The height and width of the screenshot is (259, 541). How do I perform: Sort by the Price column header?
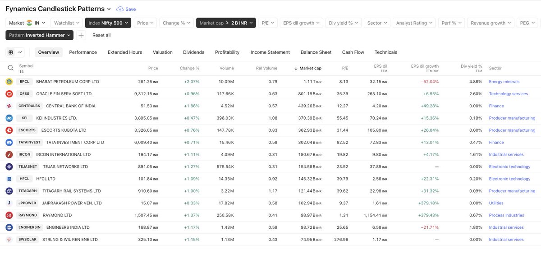tap(153, 68)
